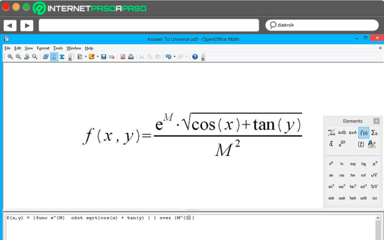Expand the Open file dropdown arrow
The image size is (384, 240).
(97, 57)
